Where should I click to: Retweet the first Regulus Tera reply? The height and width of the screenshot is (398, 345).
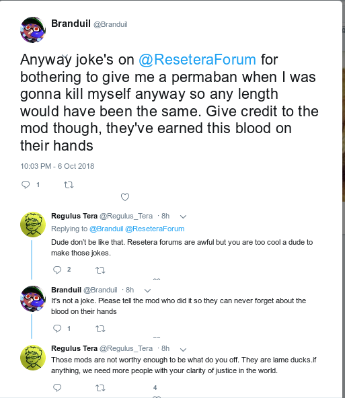coord(100,270)
